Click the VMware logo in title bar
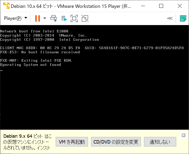This screenshot has width=189, height=154. tap(6, 6)
